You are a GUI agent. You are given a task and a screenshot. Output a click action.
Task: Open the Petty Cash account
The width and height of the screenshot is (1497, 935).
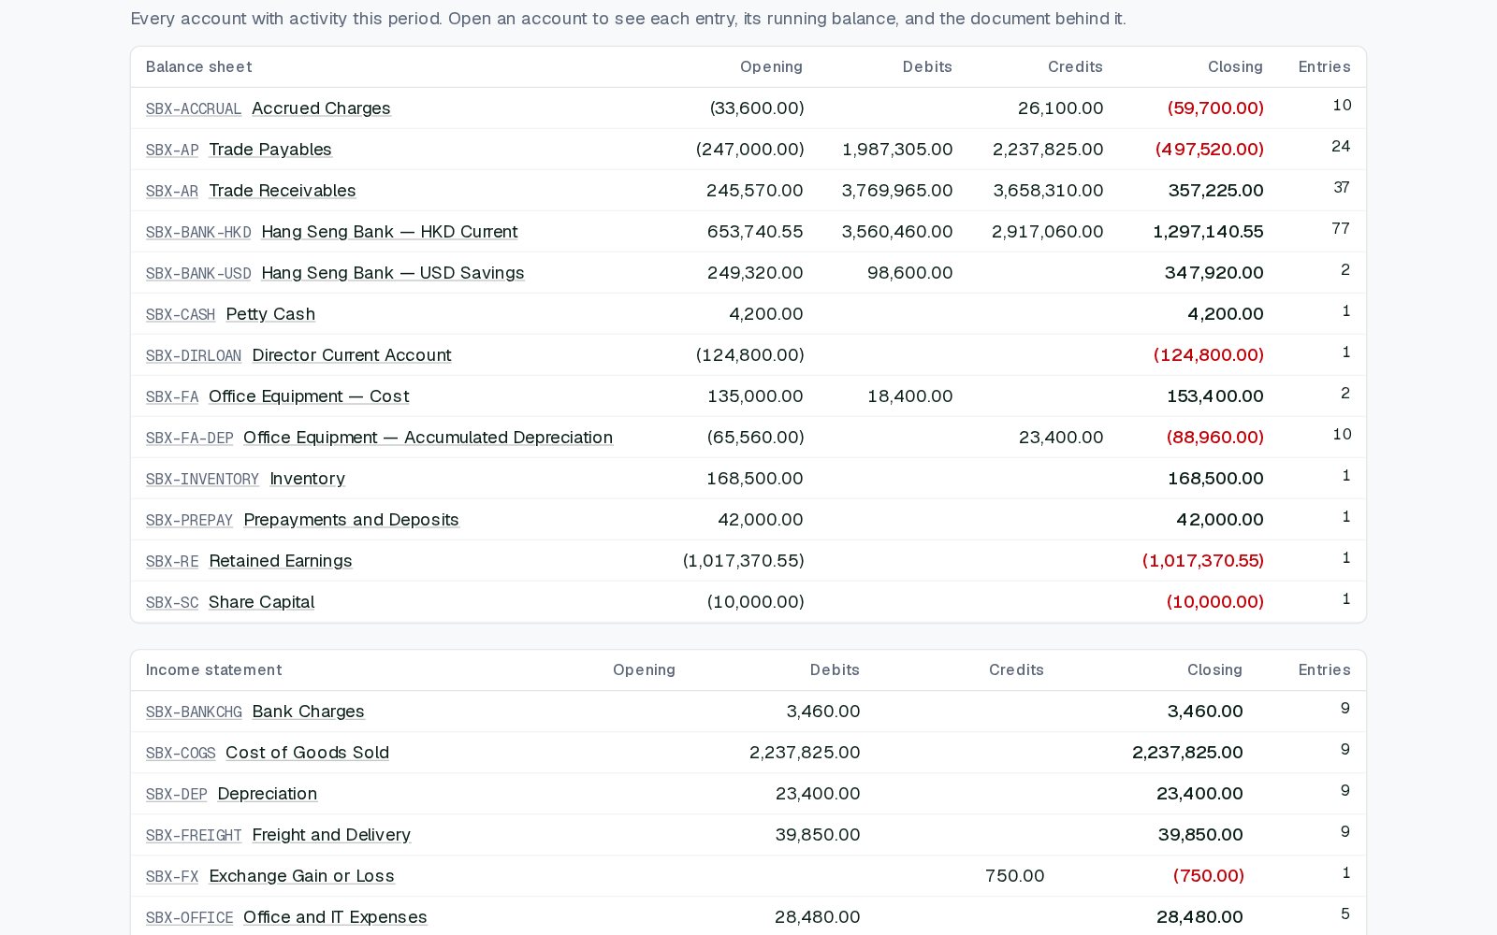[270, 314]
